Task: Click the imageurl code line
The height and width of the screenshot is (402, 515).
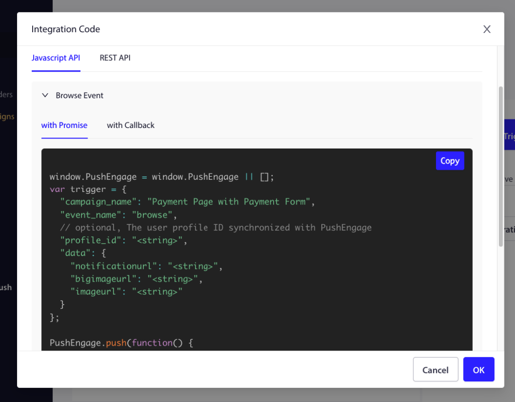Action: 126,291
